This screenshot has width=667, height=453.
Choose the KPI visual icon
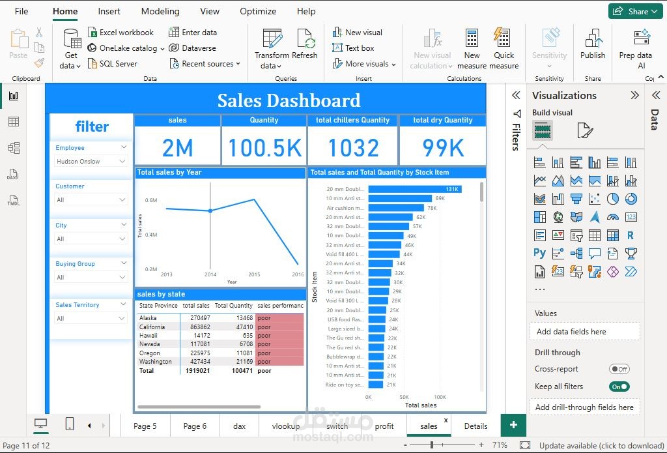558,235
